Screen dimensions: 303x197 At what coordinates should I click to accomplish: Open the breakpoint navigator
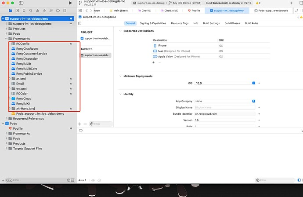tap(58, 11)
